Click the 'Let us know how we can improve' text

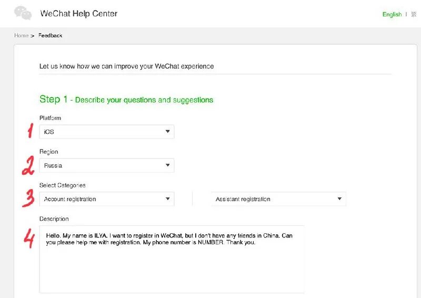tap(126, 66)
